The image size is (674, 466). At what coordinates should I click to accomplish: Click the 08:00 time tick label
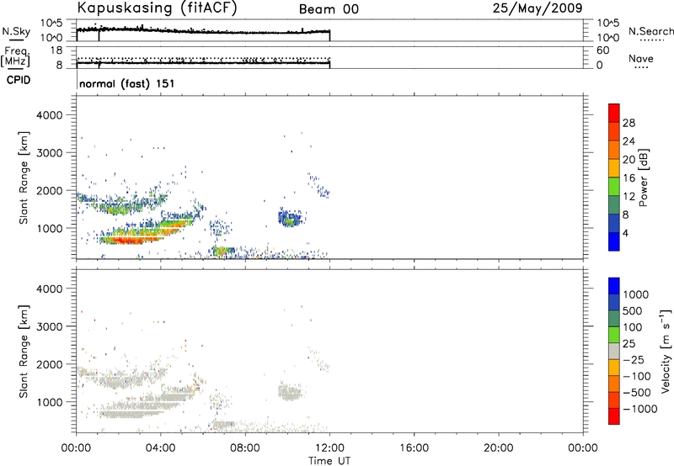coord(245,448)
